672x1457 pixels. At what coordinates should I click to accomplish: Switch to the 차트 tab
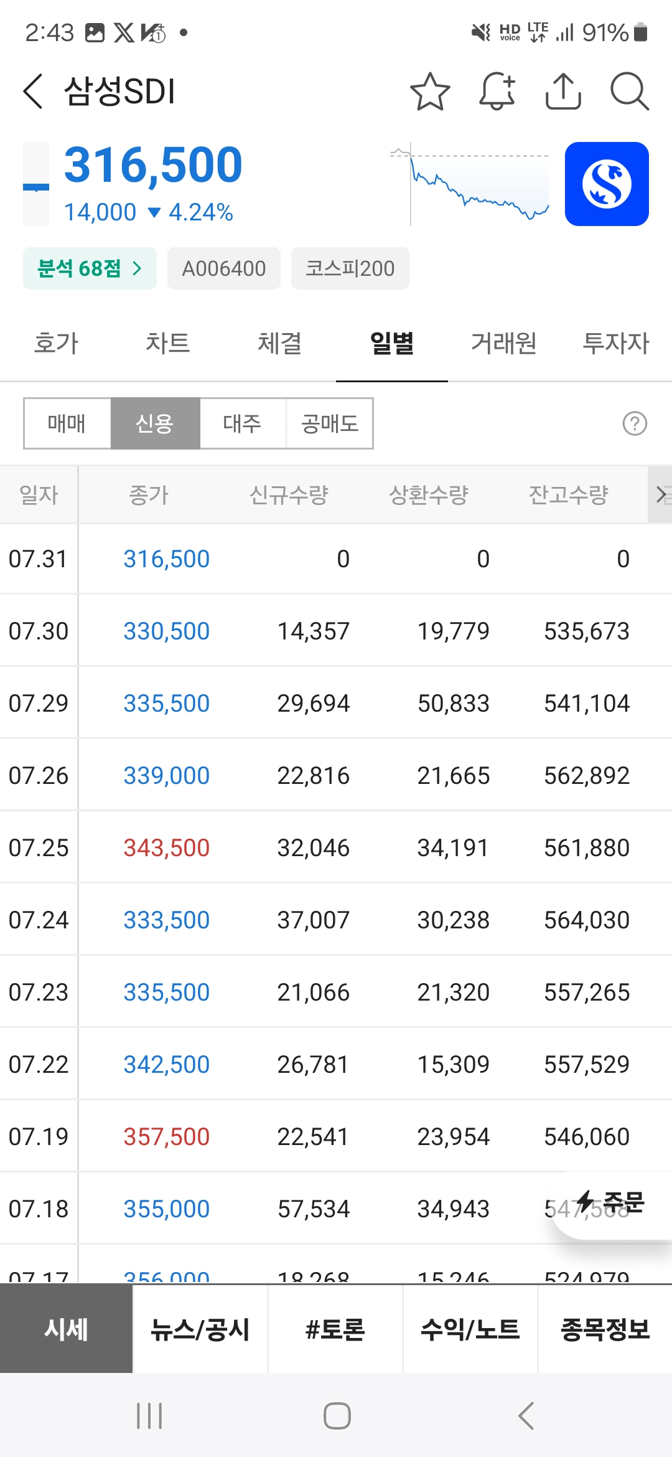tap(168, 343)
